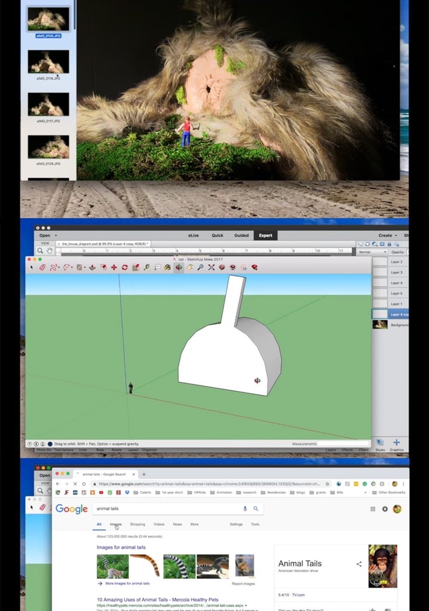Viewport: 429px width, 611px height.
Task: Switch to Images search results tab
Action: click(115, 524)
